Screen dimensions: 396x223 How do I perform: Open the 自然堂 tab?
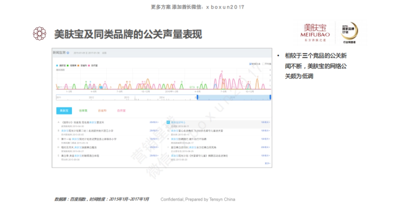point(121,111)
